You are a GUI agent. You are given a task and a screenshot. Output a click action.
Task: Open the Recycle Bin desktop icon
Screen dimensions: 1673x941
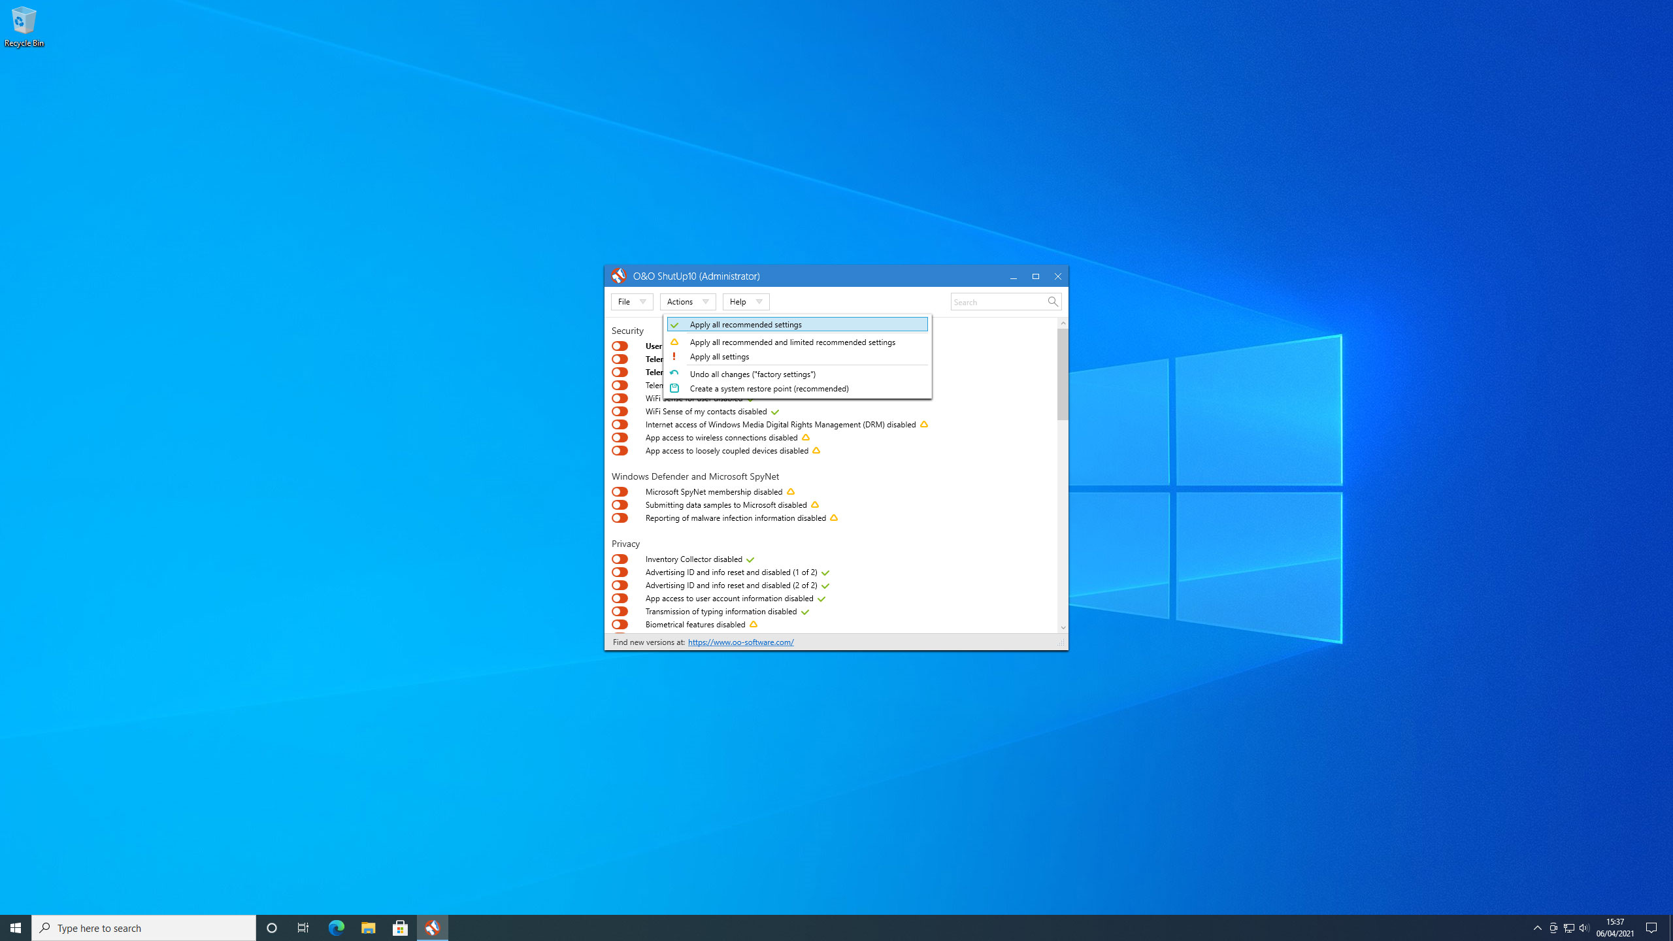[x=24, y=27]
